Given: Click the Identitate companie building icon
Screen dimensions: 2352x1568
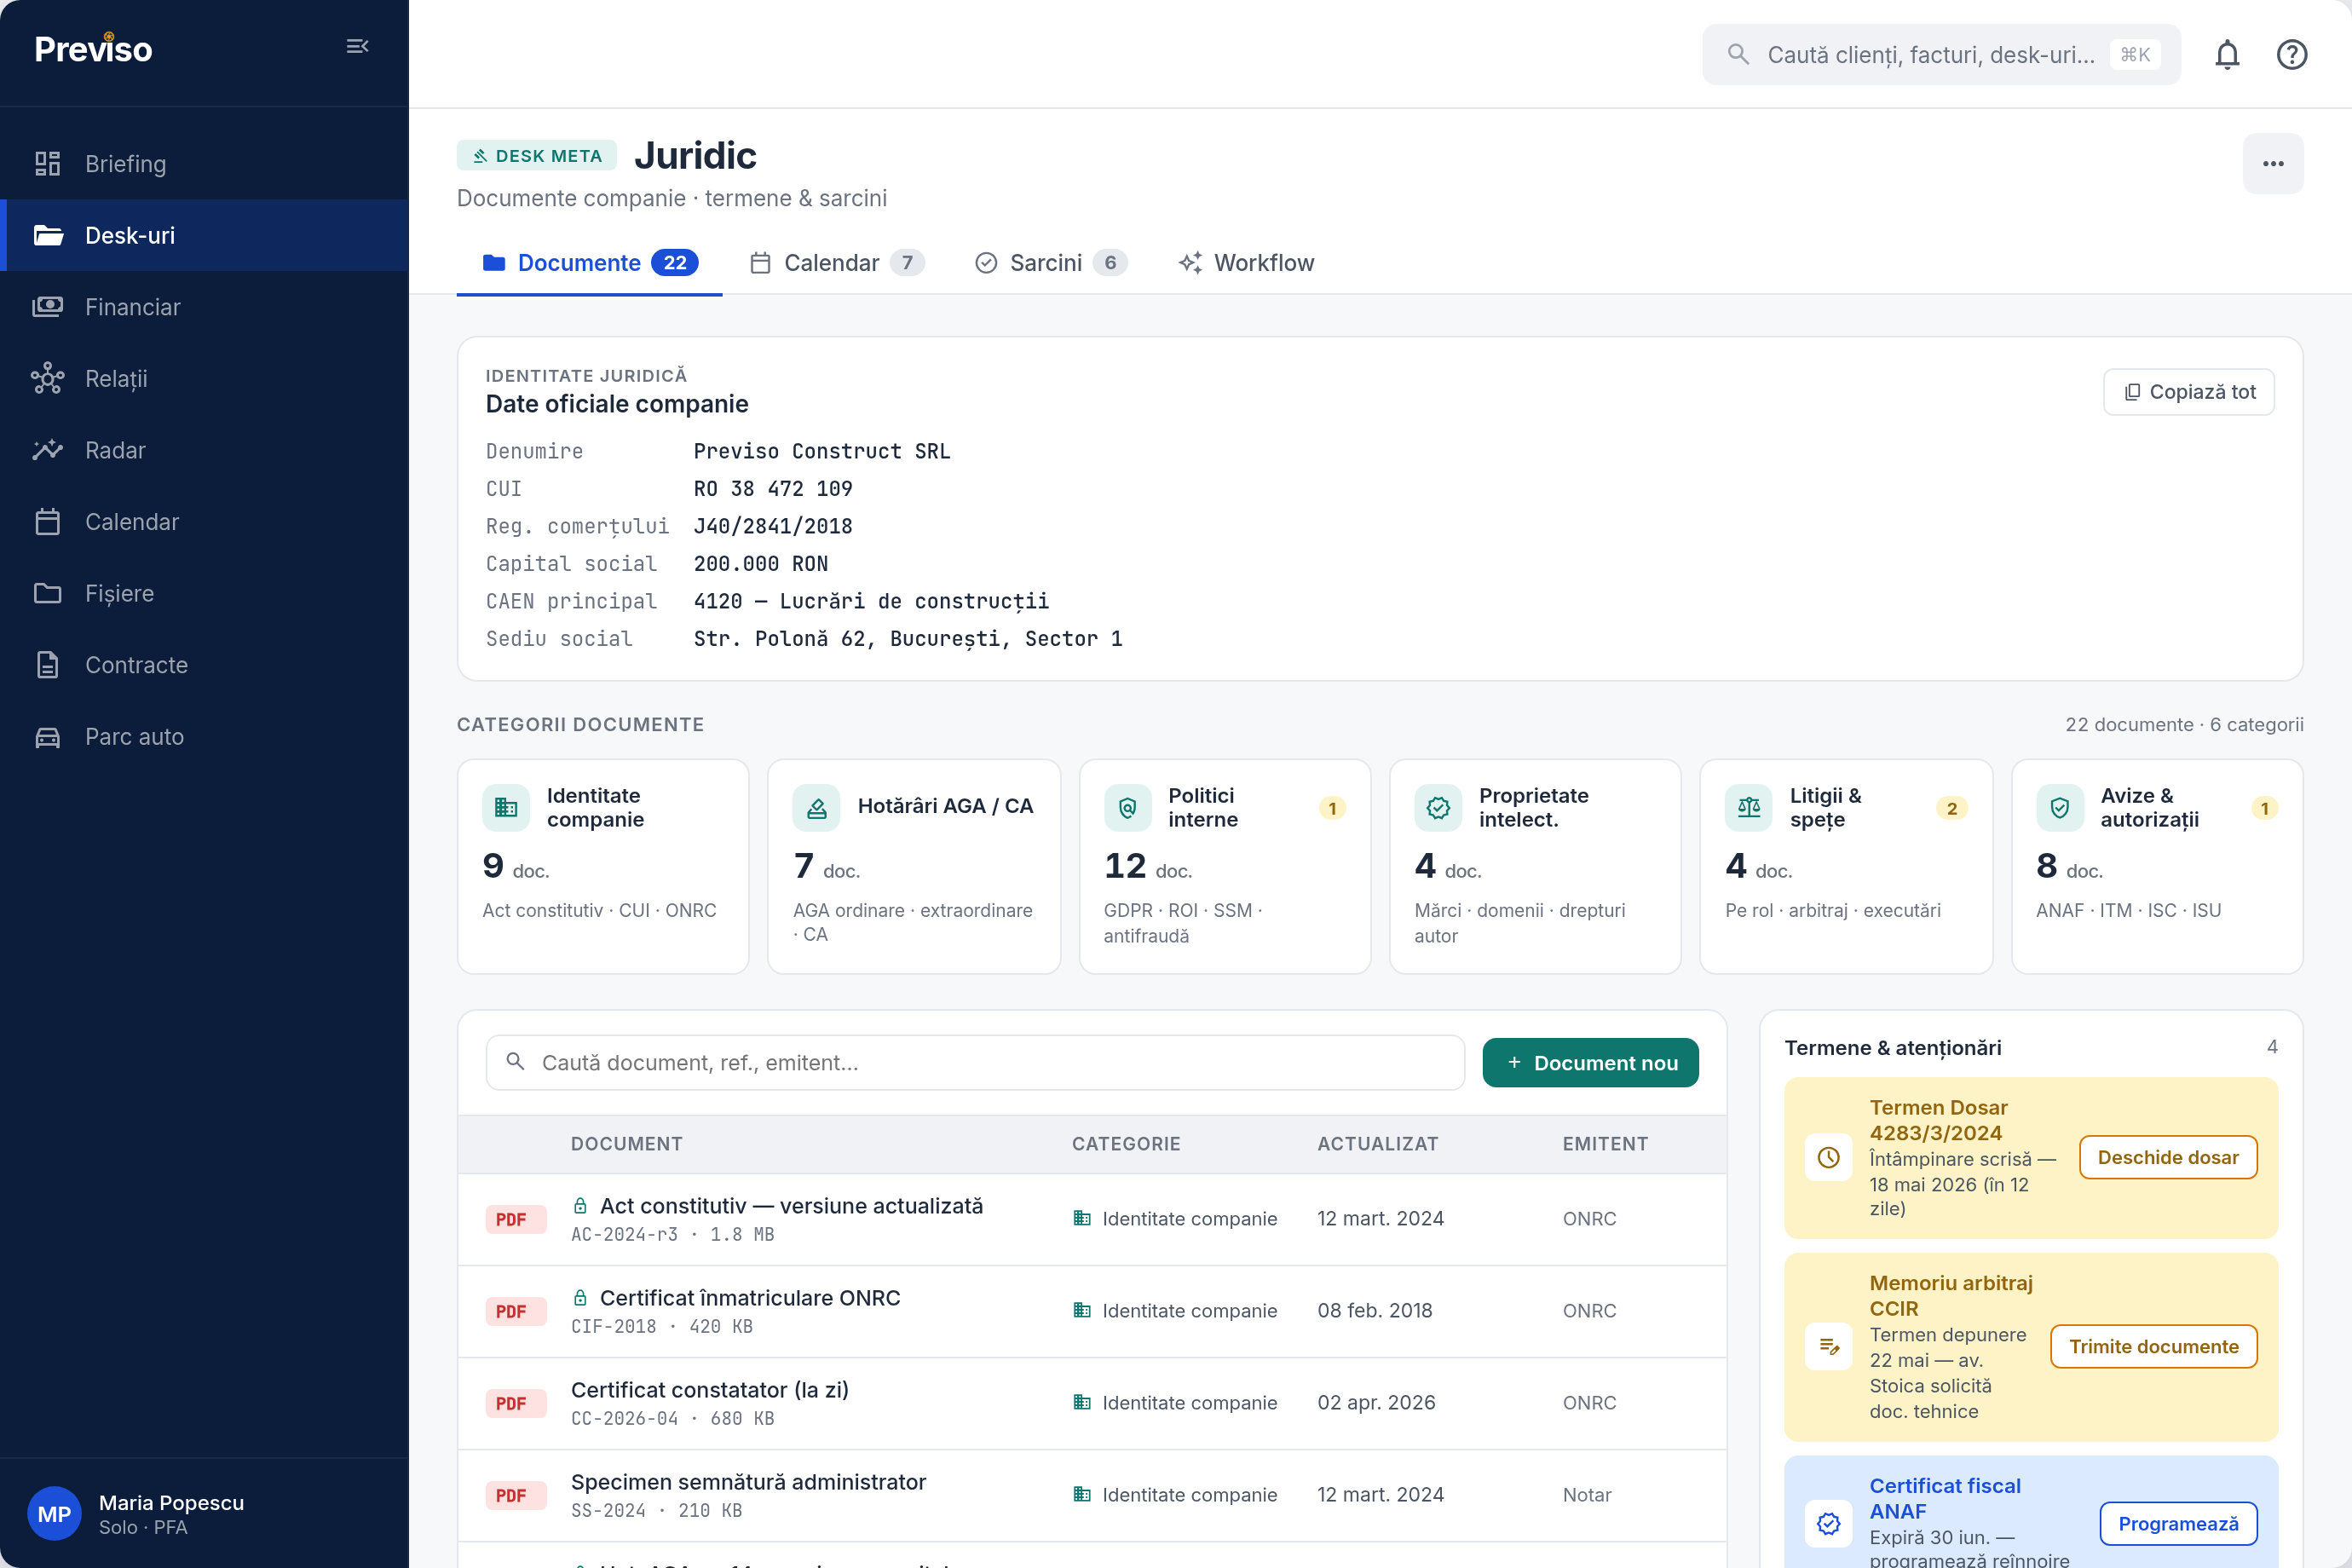Looking at the screenshot, I should point(506,807).
